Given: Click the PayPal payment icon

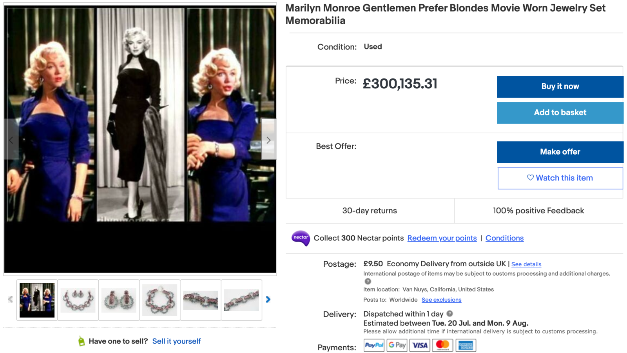Looking at the screenshot, I should [374, 345].
